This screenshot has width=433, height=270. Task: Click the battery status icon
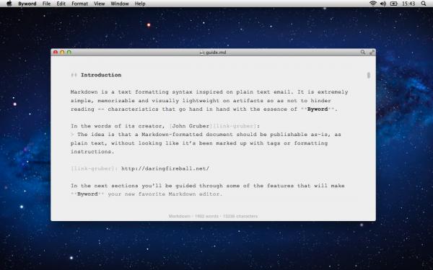pos(393,4)
